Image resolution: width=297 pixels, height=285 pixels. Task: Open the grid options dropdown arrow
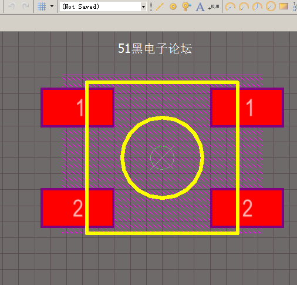point(52,6)
